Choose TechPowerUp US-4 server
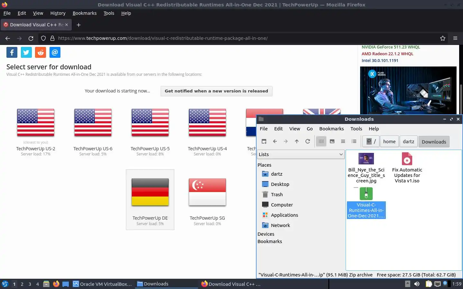463x289 pixels. point(207,132)
